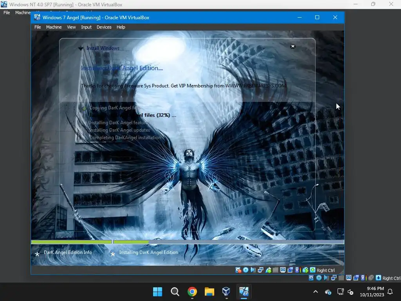401x301 pixels.
Task: Open File menu in Windows 7 Angel window
Action: pos(38,27)
